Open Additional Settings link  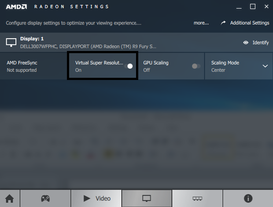[x=250, y=23]
